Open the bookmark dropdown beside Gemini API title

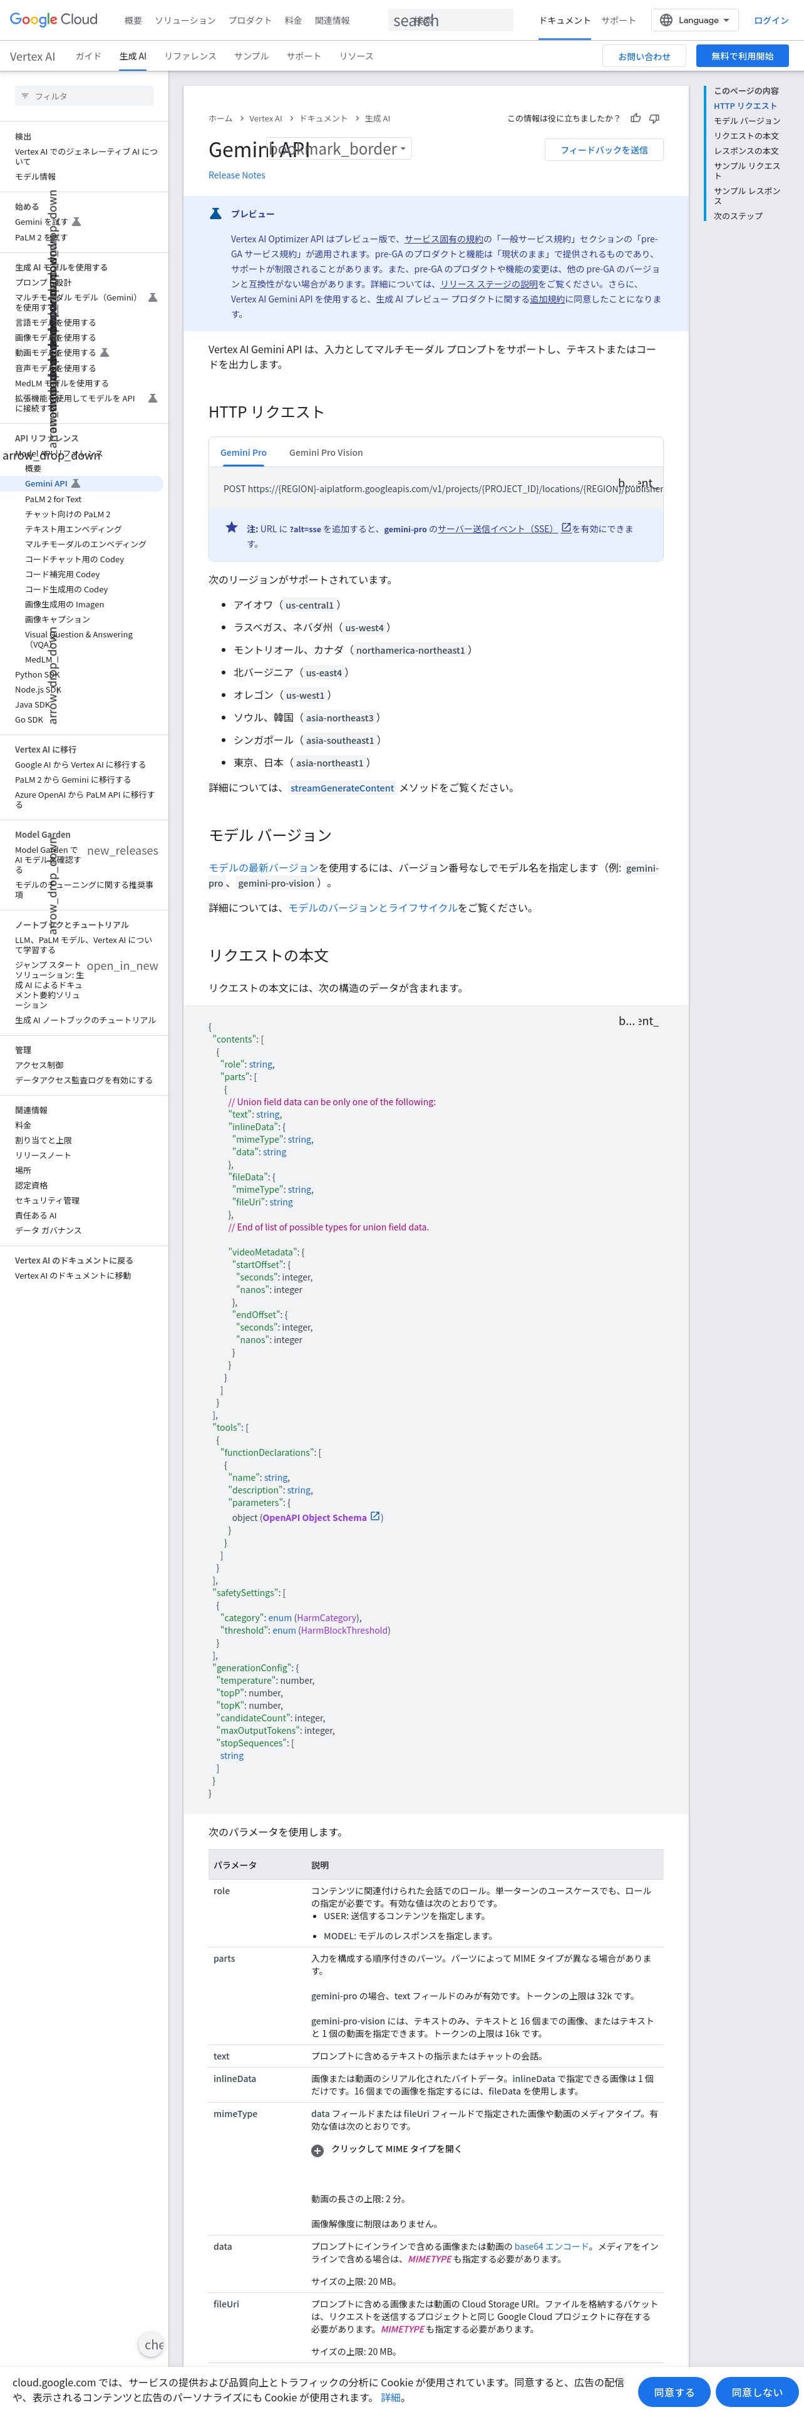click(x=339, y=149)
